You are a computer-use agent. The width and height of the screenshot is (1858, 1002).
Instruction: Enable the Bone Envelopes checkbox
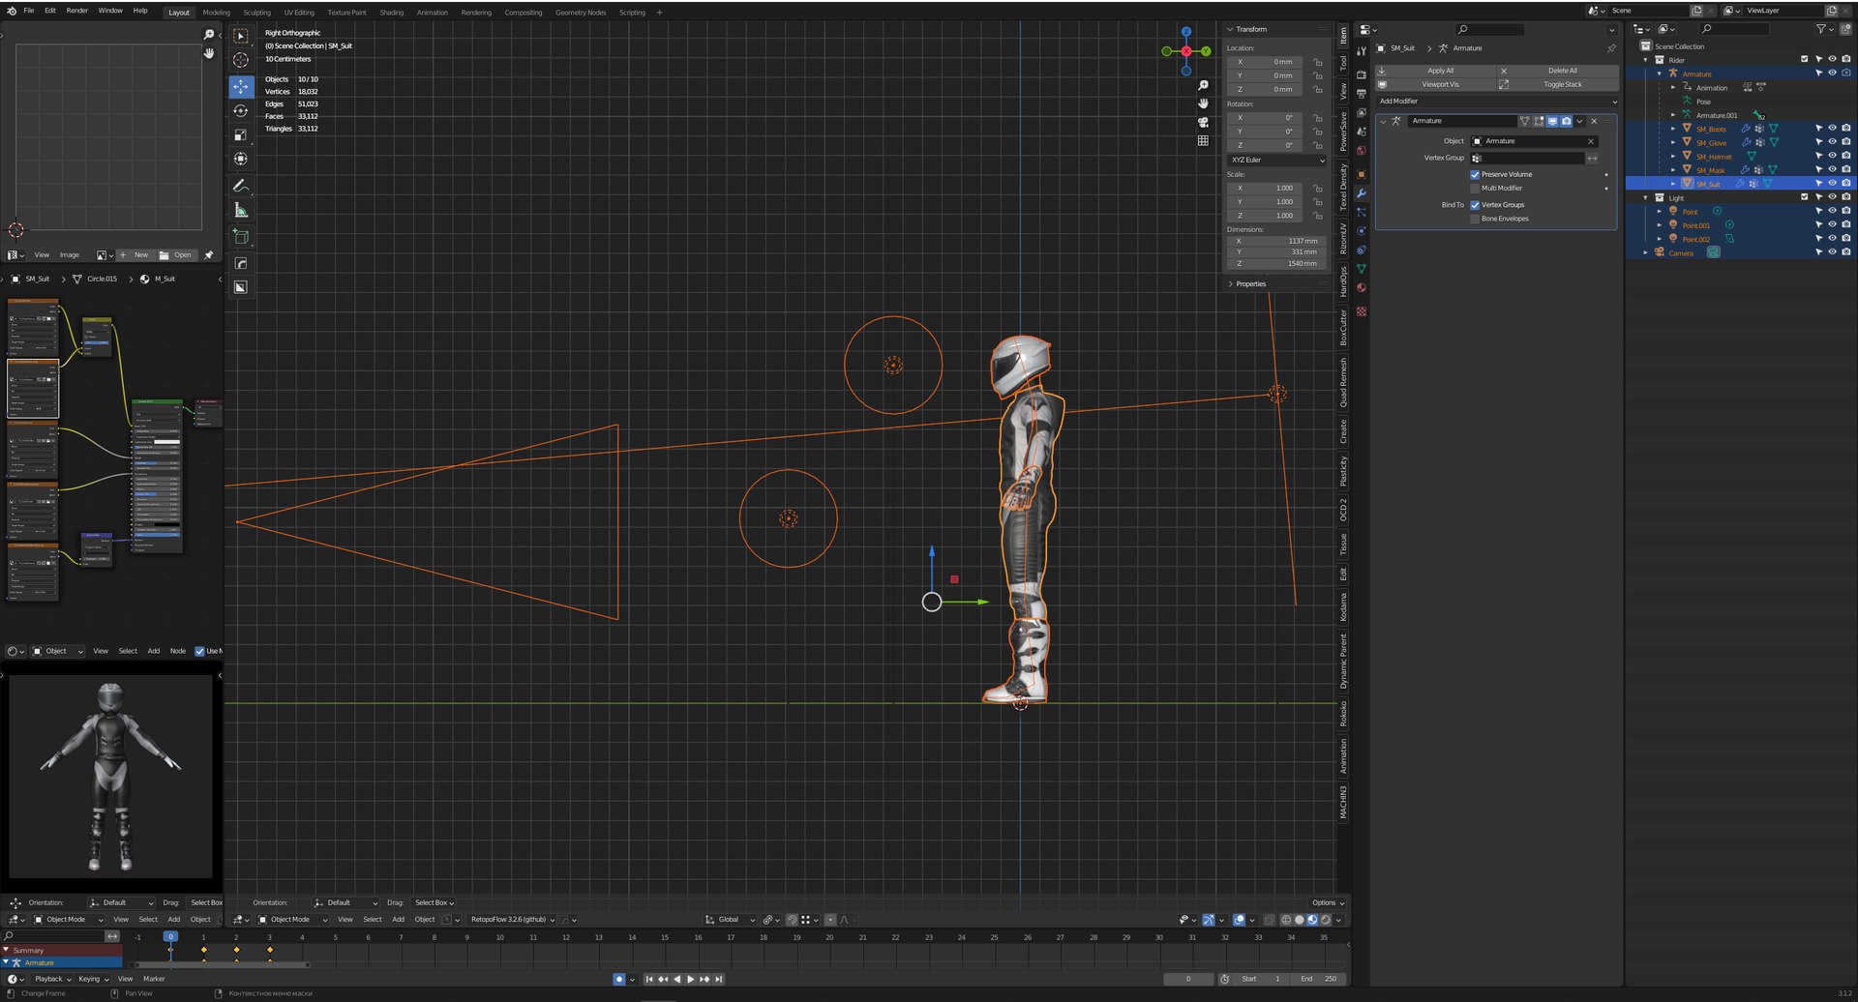point(1475,219)
